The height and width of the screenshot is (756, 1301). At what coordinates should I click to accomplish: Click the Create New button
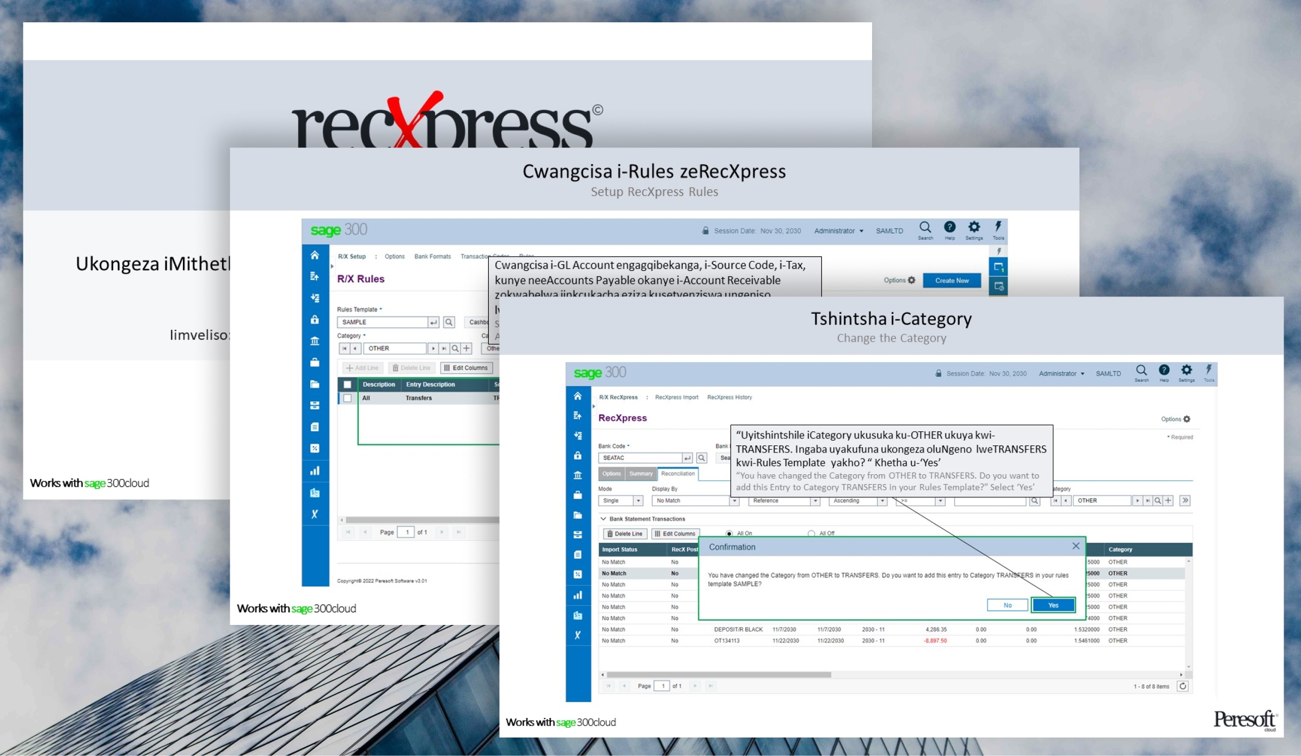tap(952, 281)
